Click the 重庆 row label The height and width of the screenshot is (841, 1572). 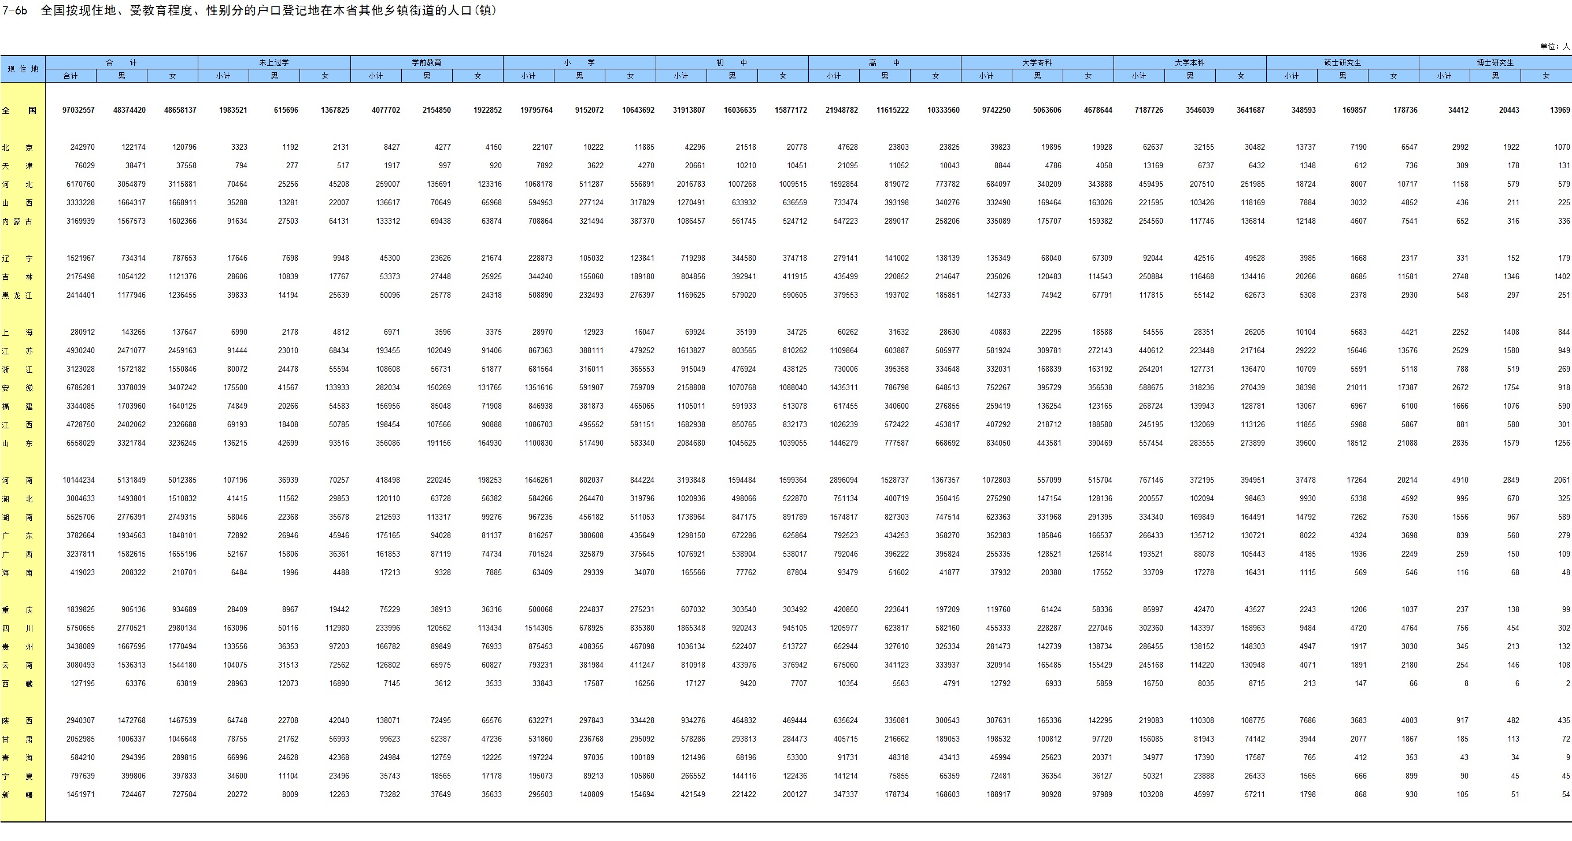point(18,610)
